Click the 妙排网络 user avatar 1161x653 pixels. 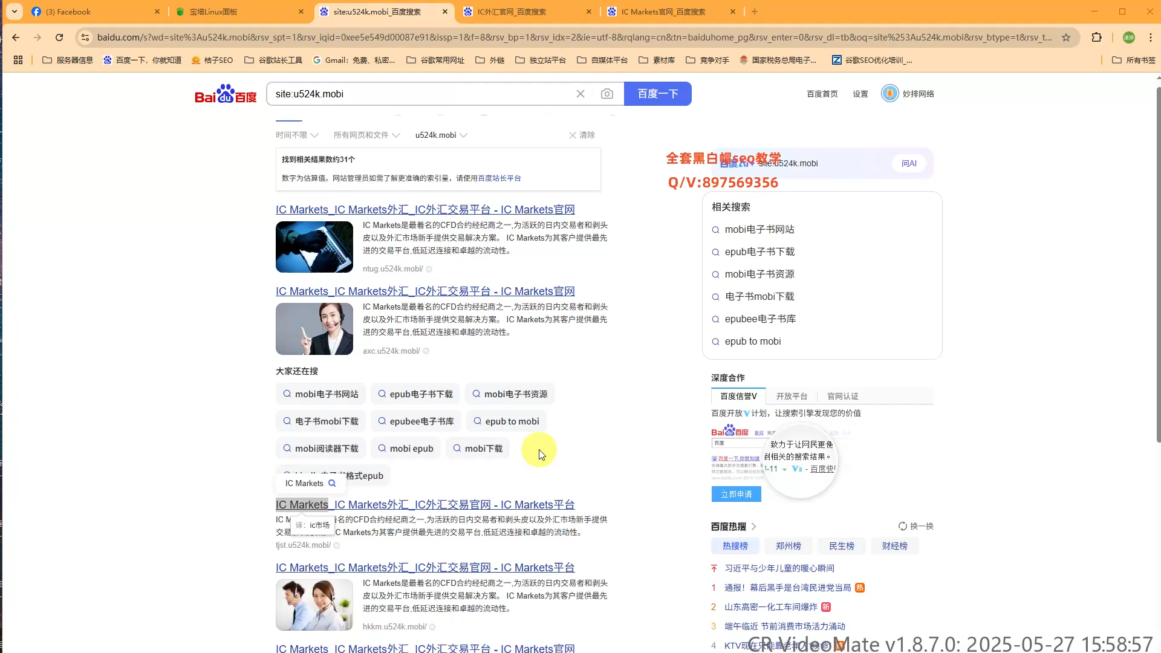click(x=890, y=94)
